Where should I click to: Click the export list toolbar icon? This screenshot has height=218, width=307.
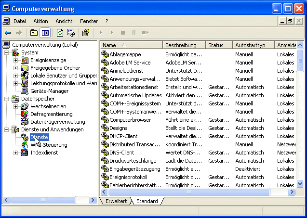(71, 33)
